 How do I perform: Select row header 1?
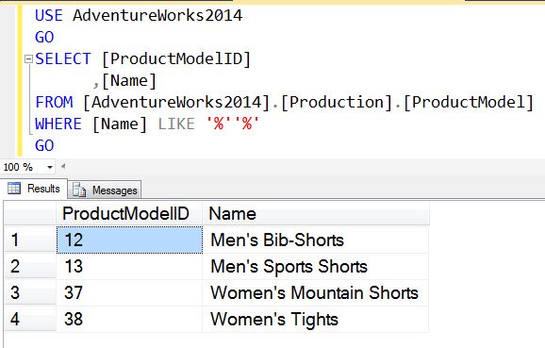(x=30, y=240)
